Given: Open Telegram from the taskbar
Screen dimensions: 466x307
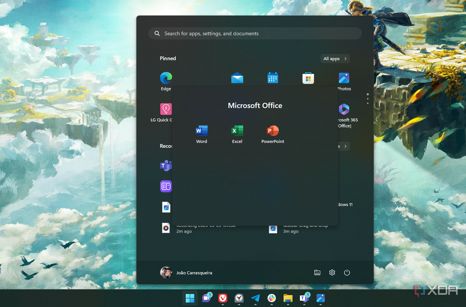Looking at the screenshot, I should [255, 298].
